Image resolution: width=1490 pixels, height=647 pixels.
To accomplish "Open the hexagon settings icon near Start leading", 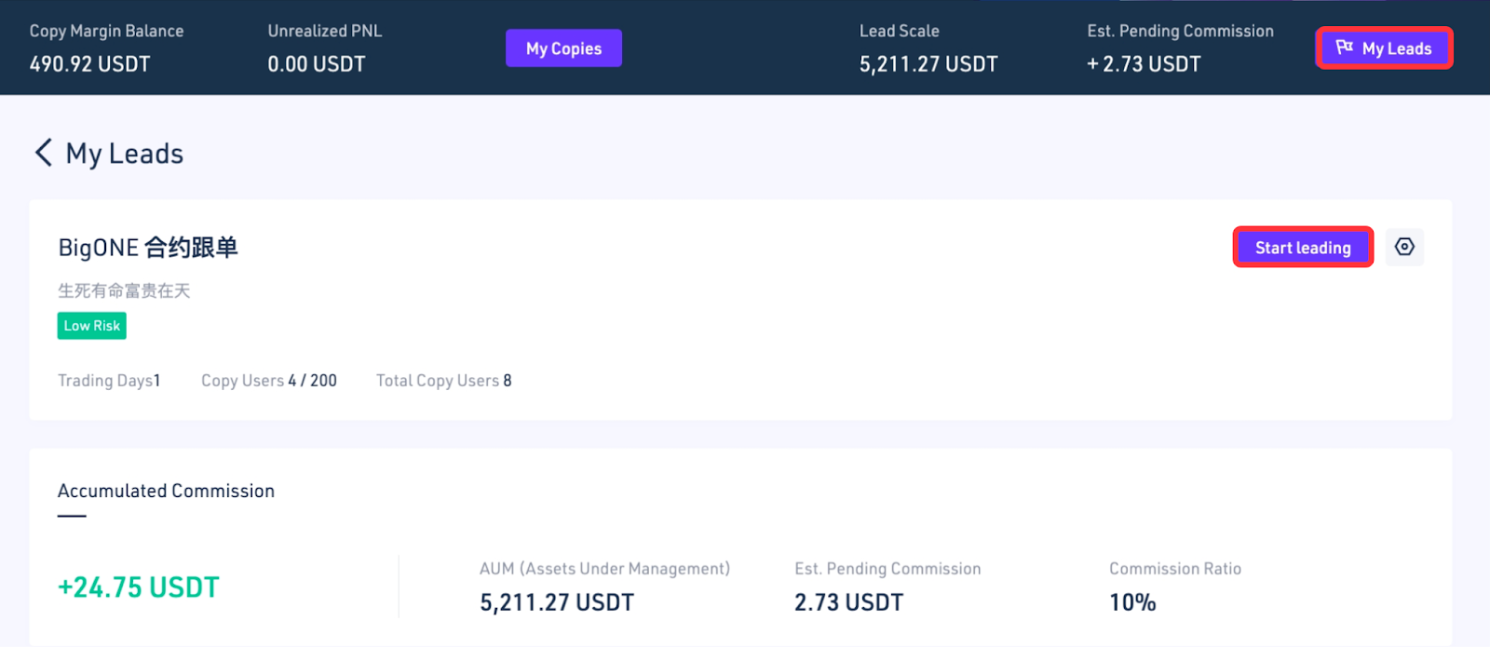I will (1404, 247).
